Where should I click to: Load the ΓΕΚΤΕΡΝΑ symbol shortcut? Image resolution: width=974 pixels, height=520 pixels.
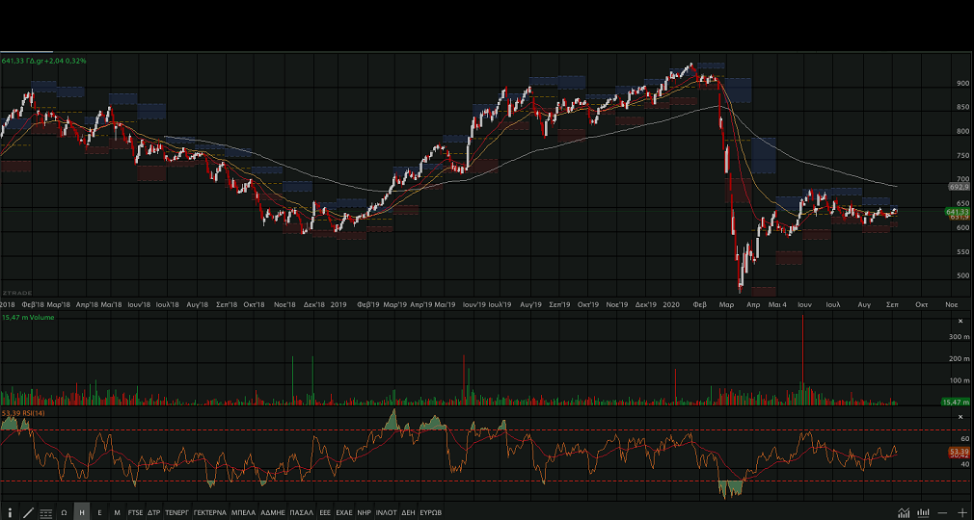click(x=210, y=512)
